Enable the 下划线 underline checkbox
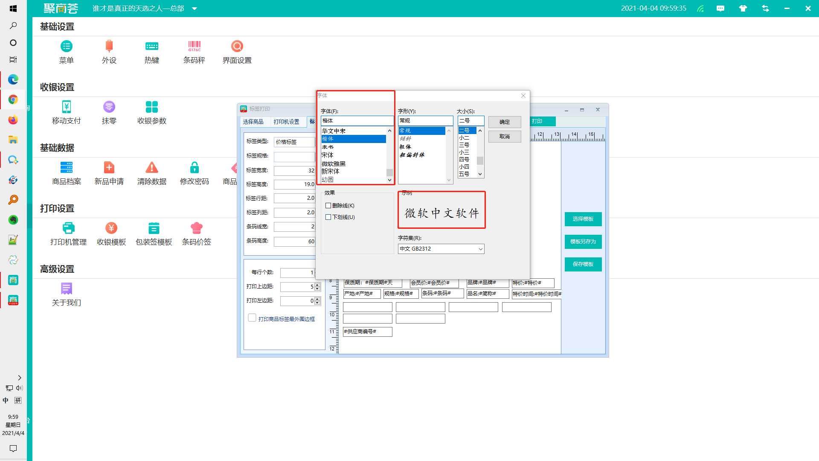Viewport: 819px width, 461px height. click(328, 217)
